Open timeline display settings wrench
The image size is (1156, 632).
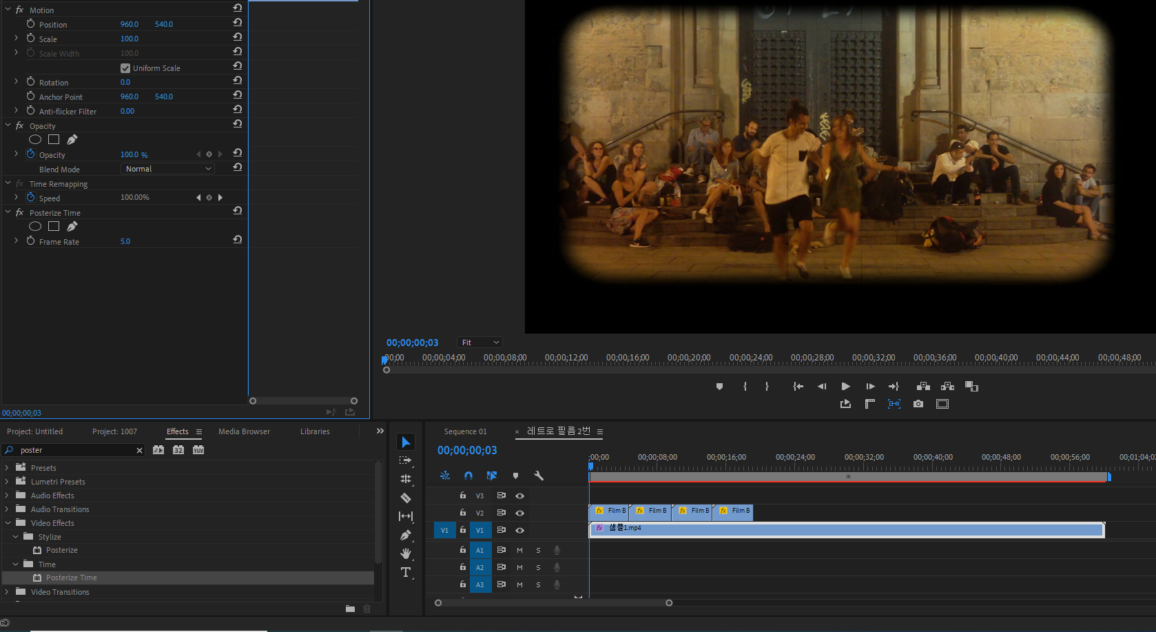click(539, 476)
